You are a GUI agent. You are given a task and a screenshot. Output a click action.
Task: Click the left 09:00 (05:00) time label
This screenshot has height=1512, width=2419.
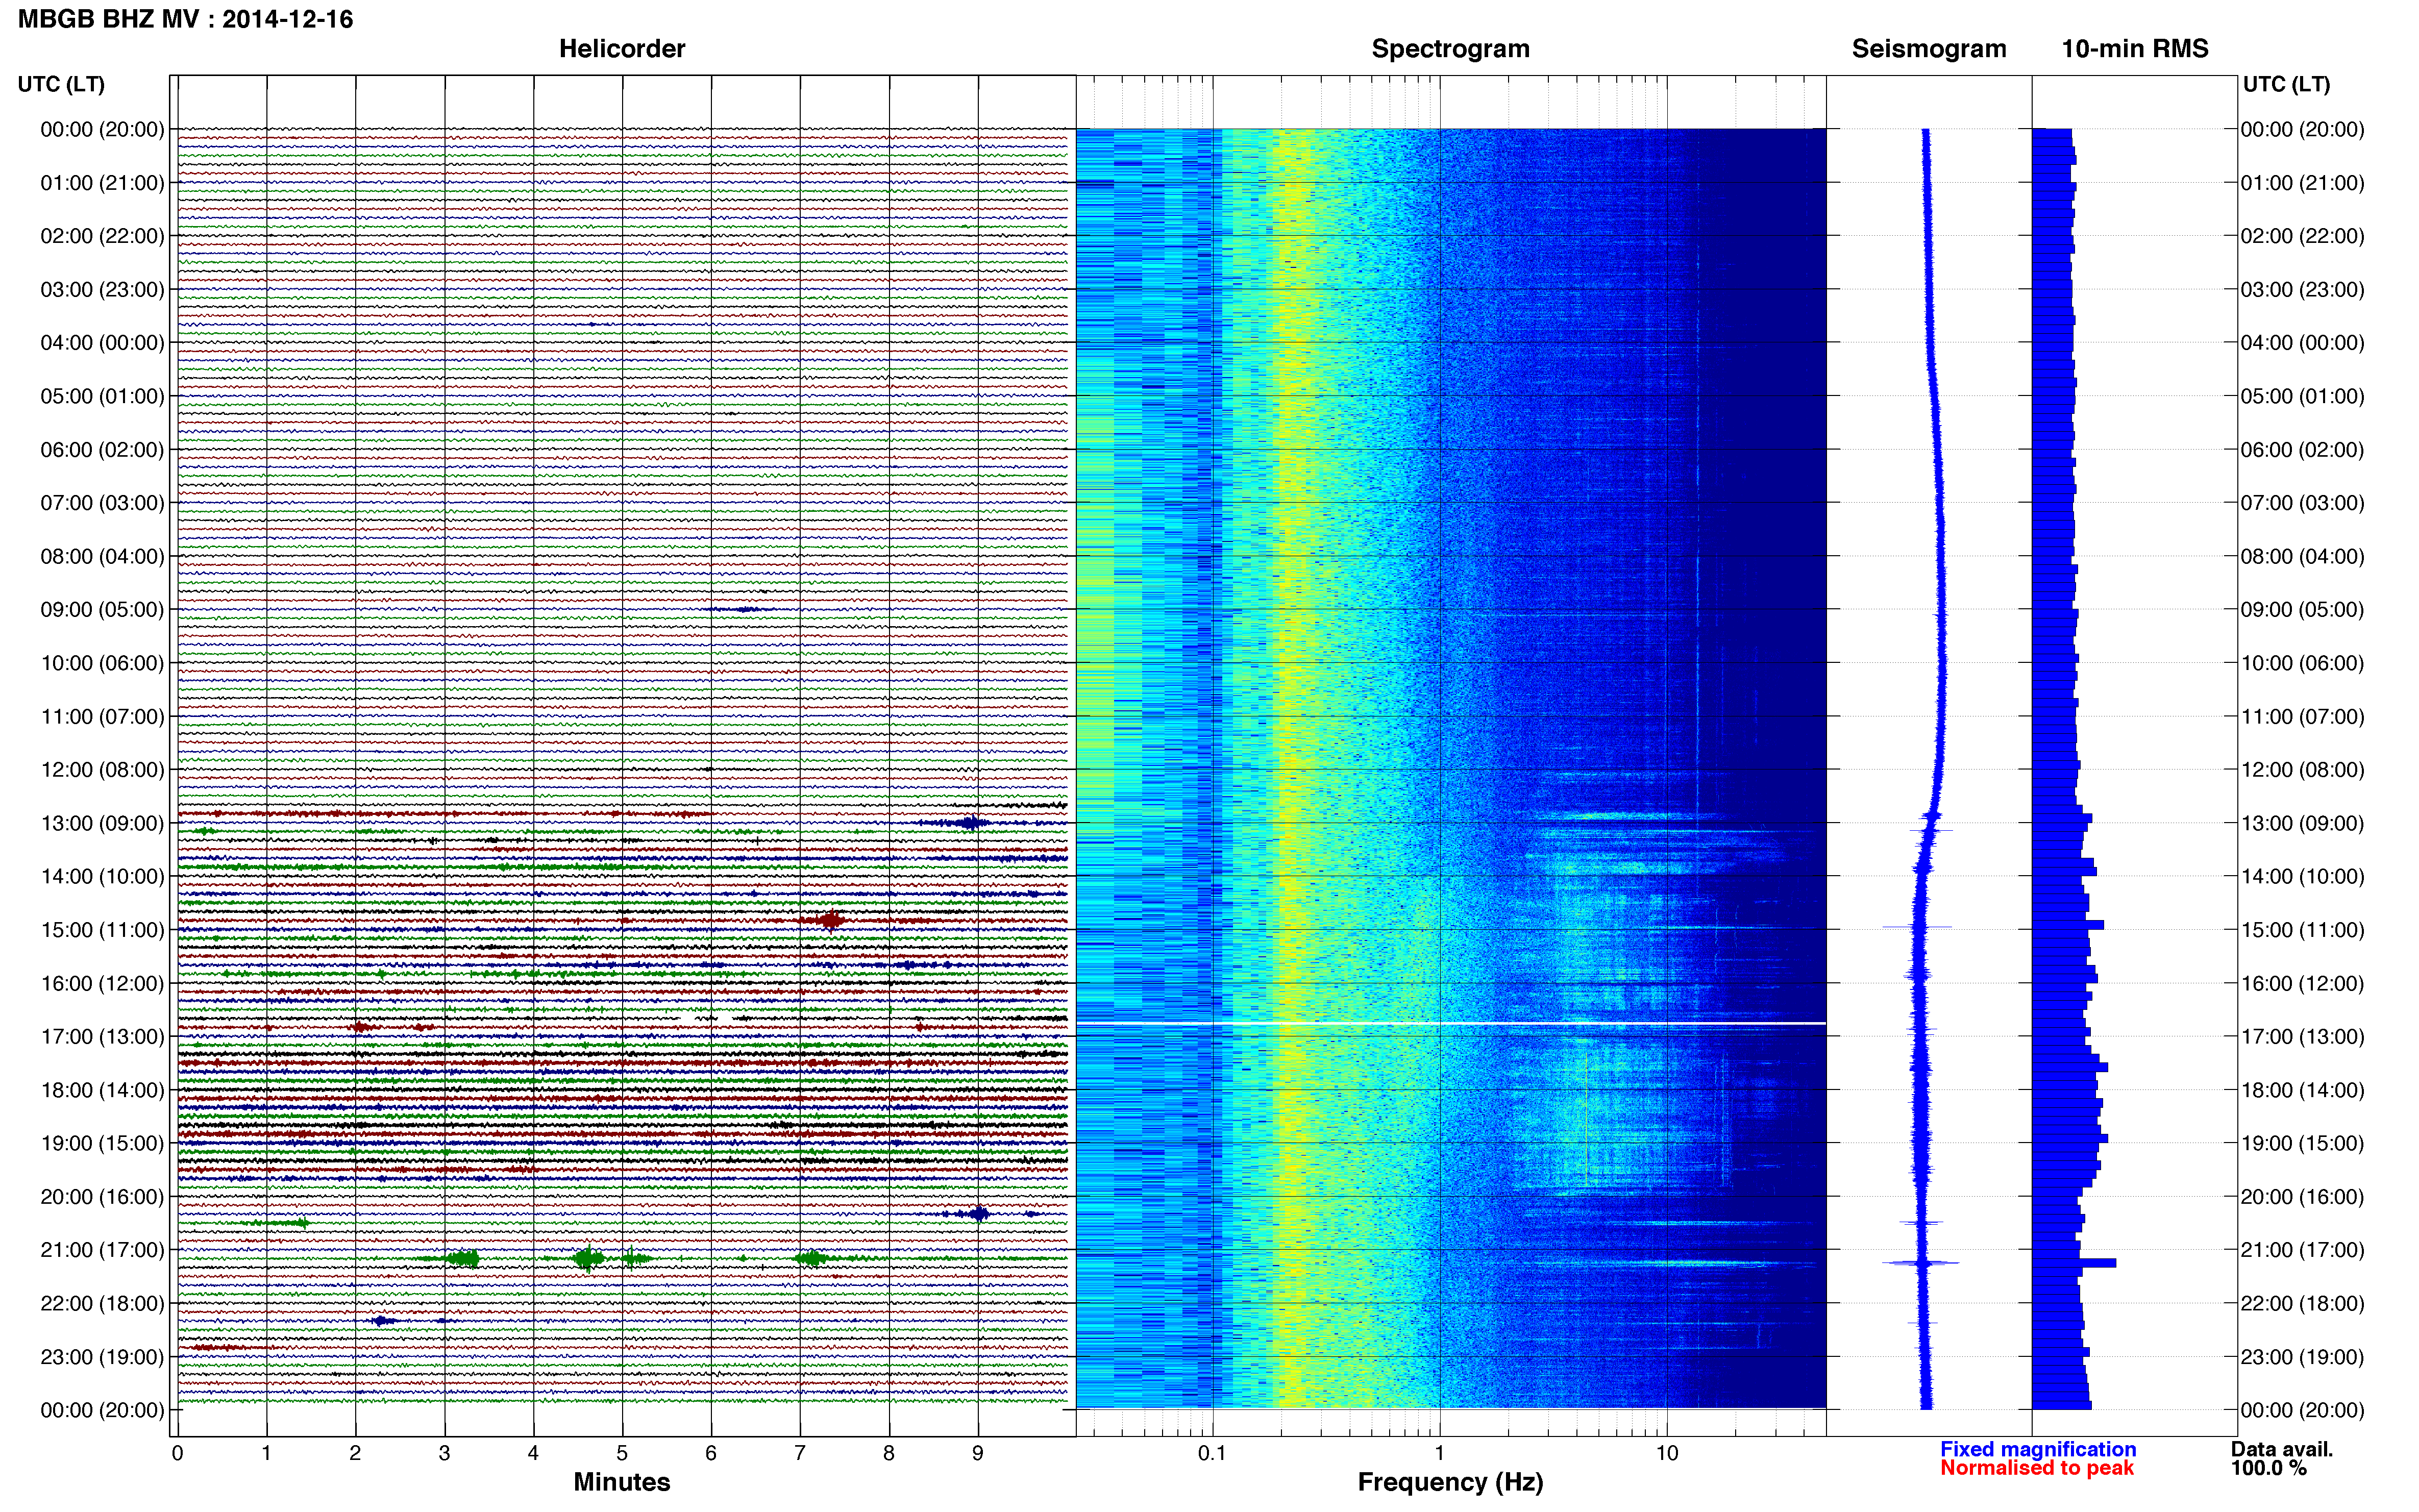102,610
